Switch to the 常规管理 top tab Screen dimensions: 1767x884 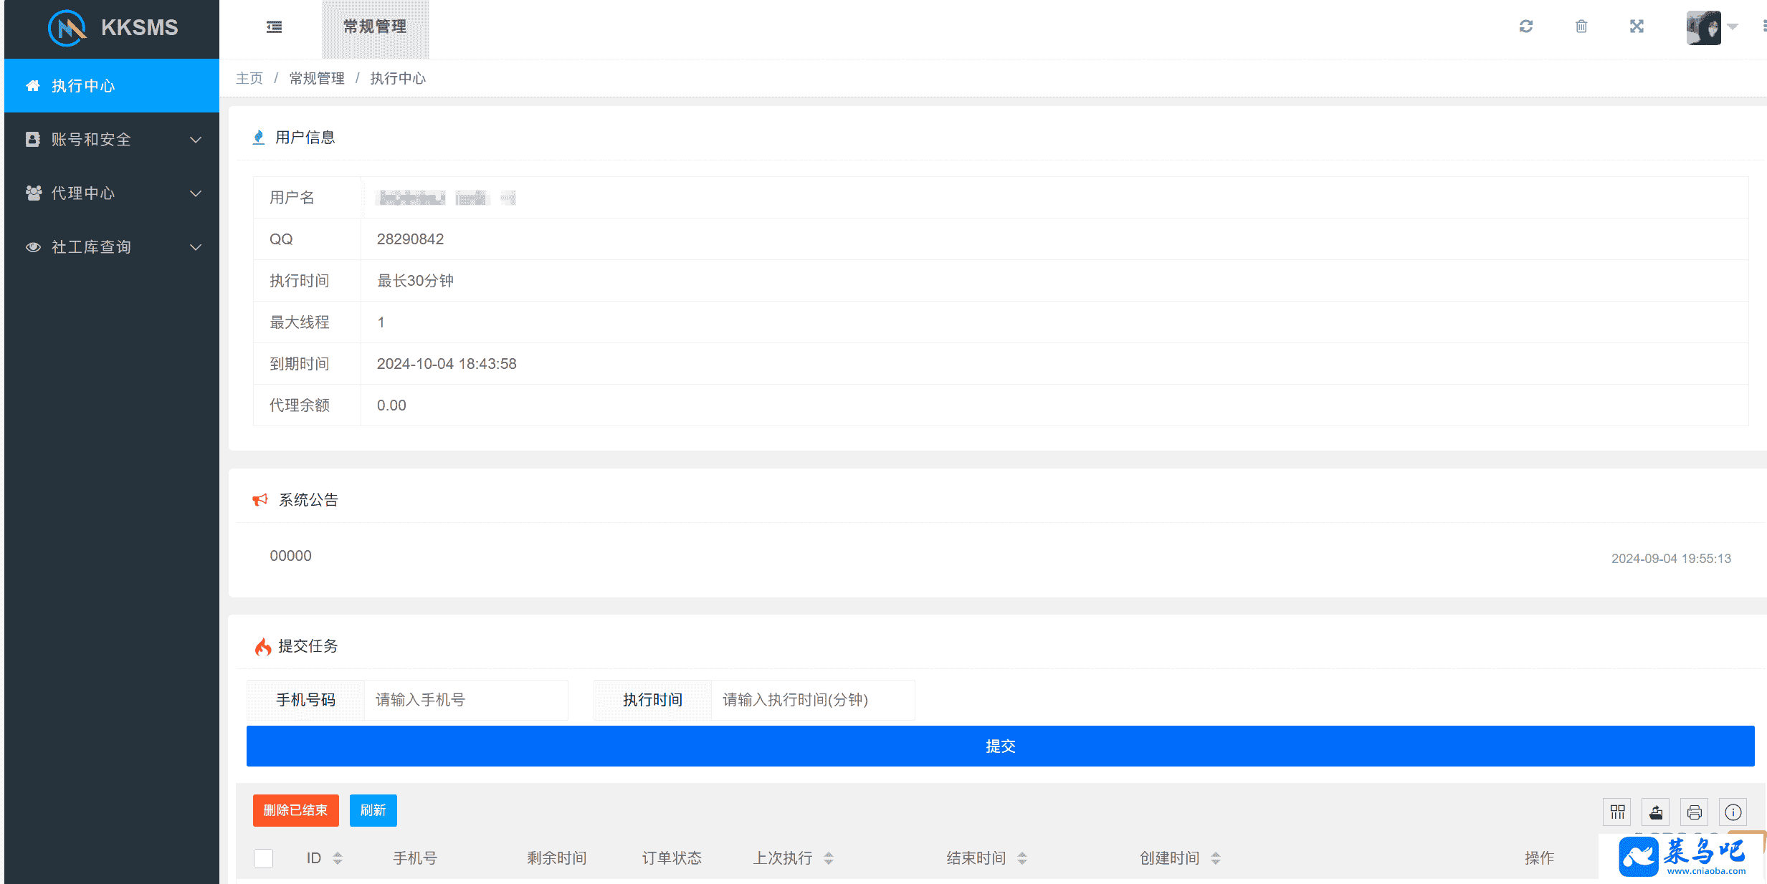pyautogui.click(x=375, y=27)
